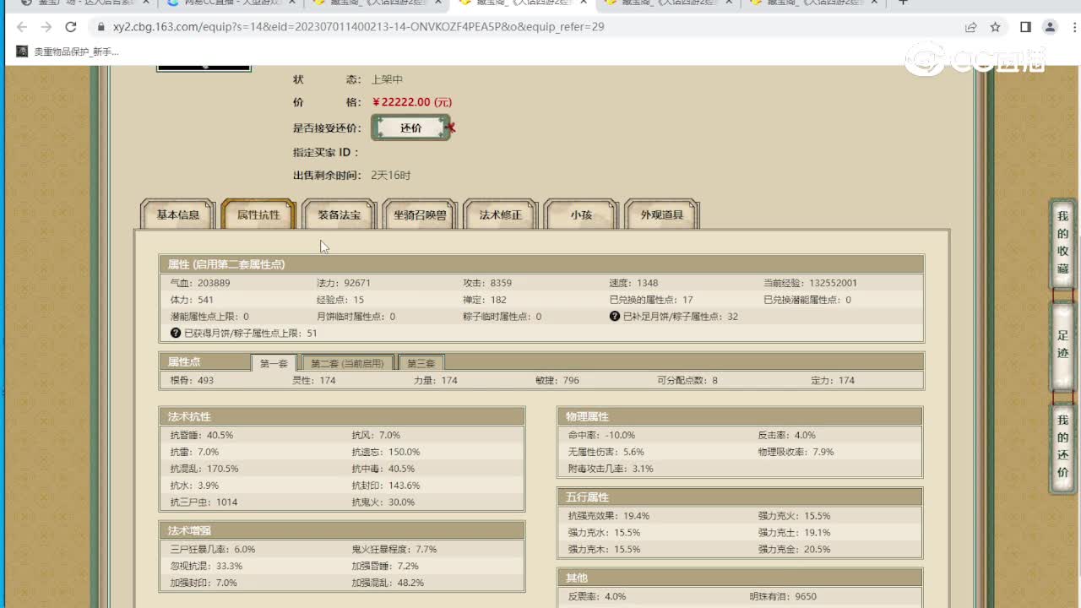Click the 速度: 1348 value
The height and width of the screenshot is (608, 1081).
click(x=633, y=283)
